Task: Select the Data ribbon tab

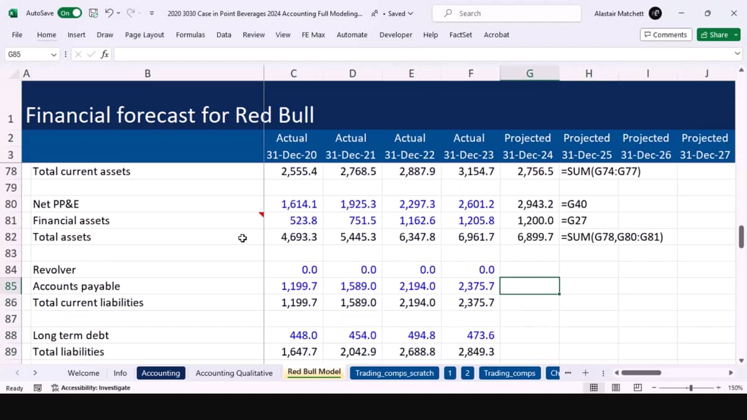Action: click(x=224, y=35)
